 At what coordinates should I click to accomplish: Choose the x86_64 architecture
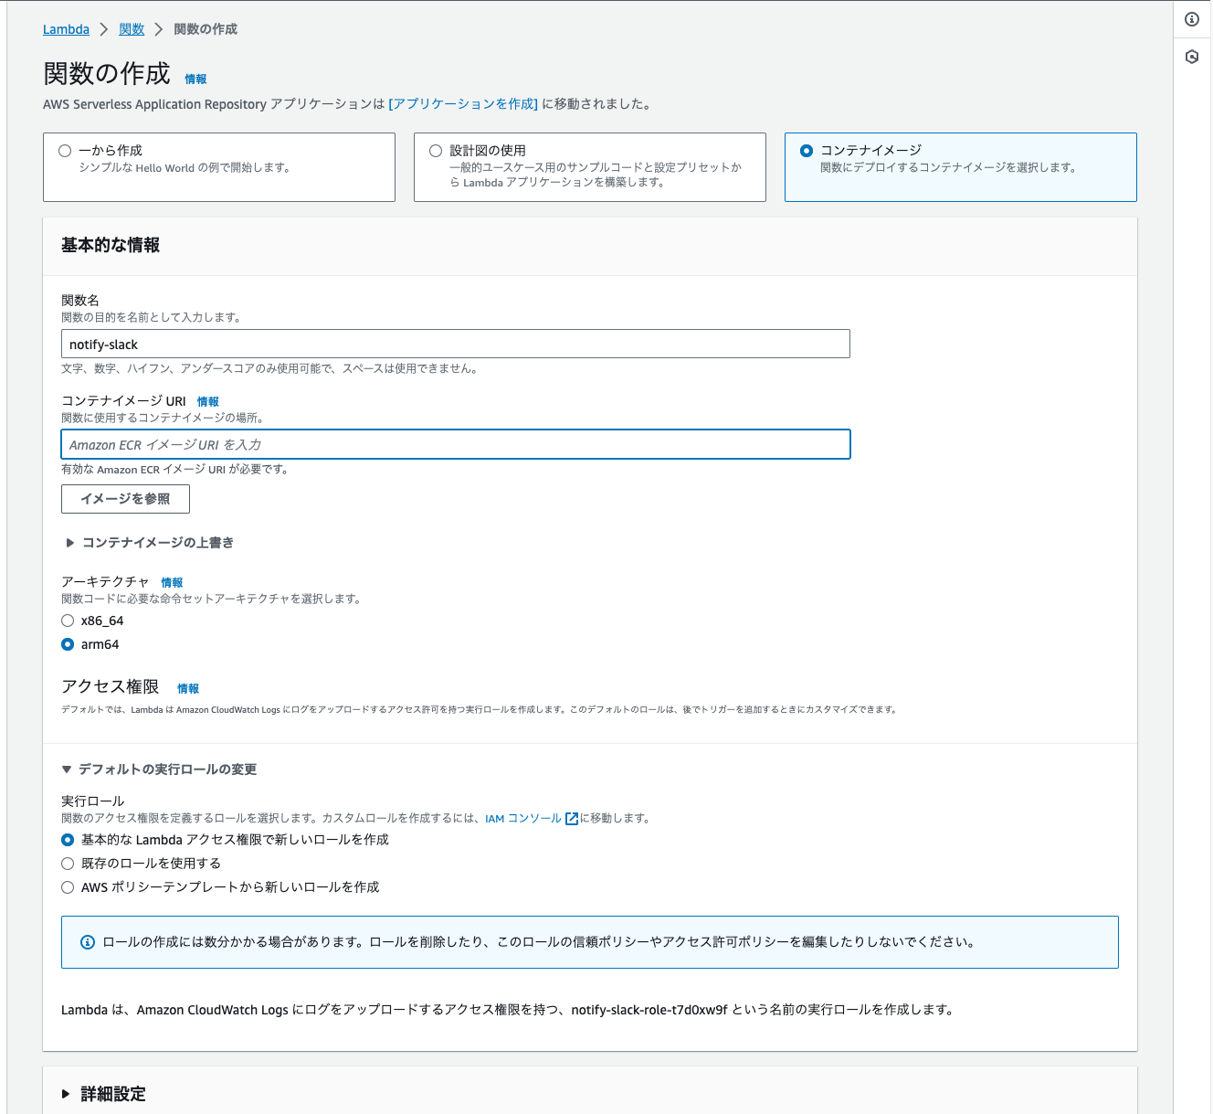pos(68,621)
